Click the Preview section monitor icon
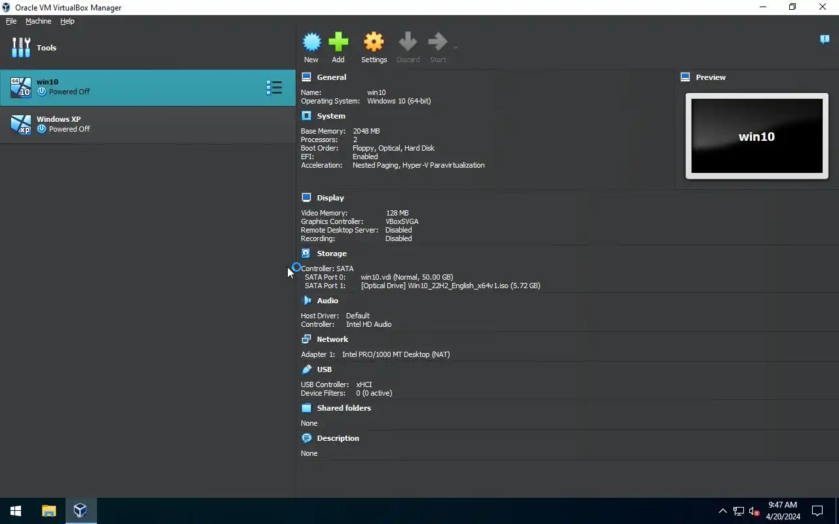This screenshot has height=524, width=839. [685, 77]
